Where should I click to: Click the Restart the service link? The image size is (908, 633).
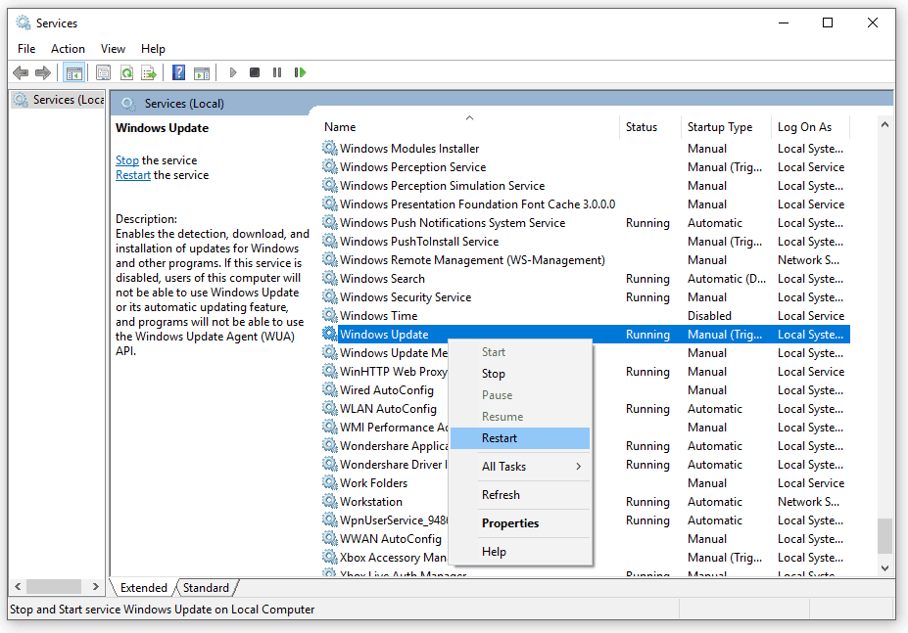click(x=133, y=175)
